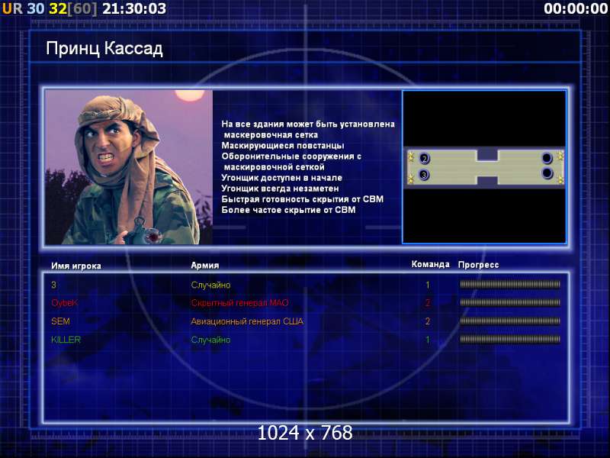610x458 pixels.
Task: Click 'На все здания может быть установлена' line
Action: pyautogui.click(x=308, y=124)
